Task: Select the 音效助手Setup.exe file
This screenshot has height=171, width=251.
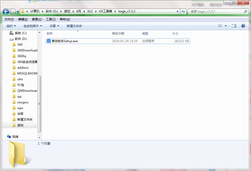Action: (x=118, y=41)
